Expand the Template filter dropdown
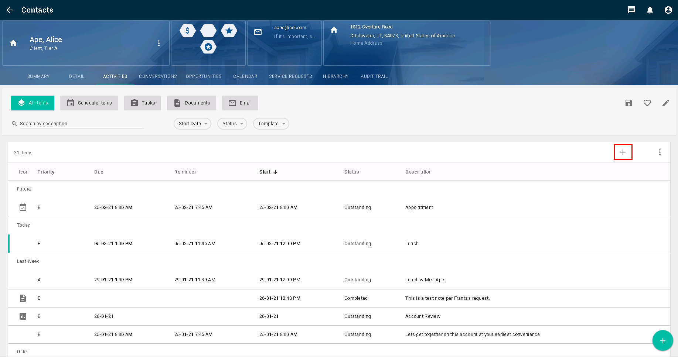Viewport: 678px width, 357px height. tap(271, 124)
